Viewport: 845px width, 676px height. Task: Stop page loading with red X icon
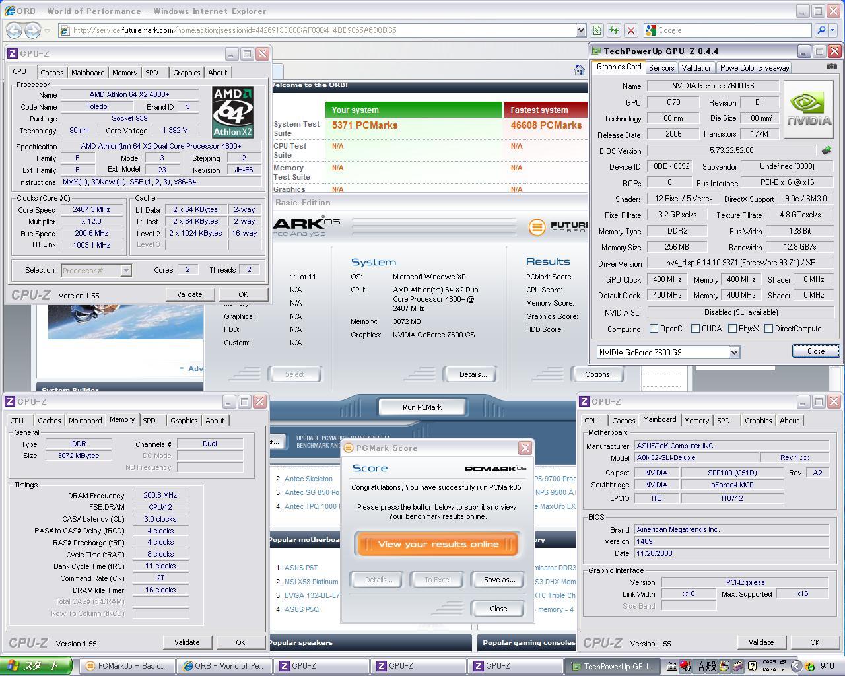[631, 30]
